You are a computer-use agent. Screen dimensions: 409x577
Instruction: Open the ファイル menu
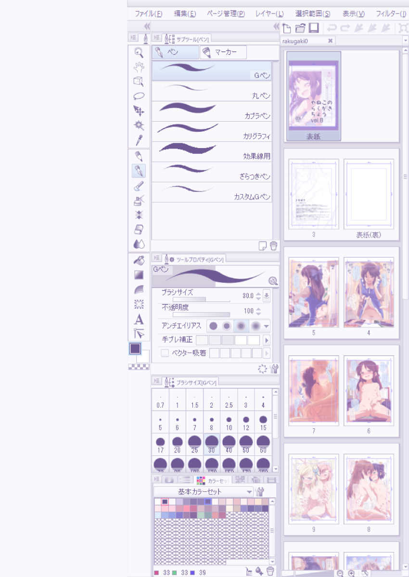pos(148,14)
